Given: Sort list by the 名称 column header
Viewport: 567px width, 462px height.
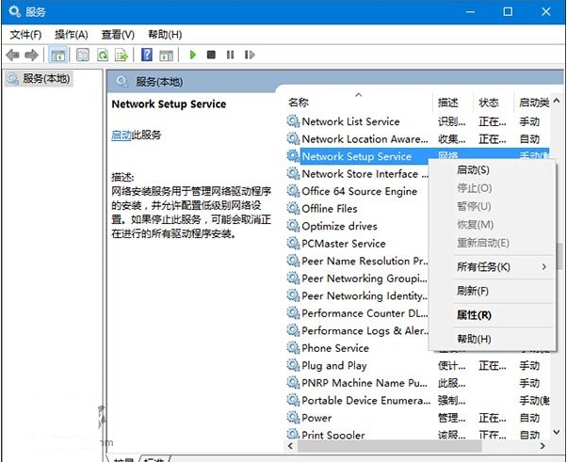Looking at the screenshot, I should [x=299, y=102].
